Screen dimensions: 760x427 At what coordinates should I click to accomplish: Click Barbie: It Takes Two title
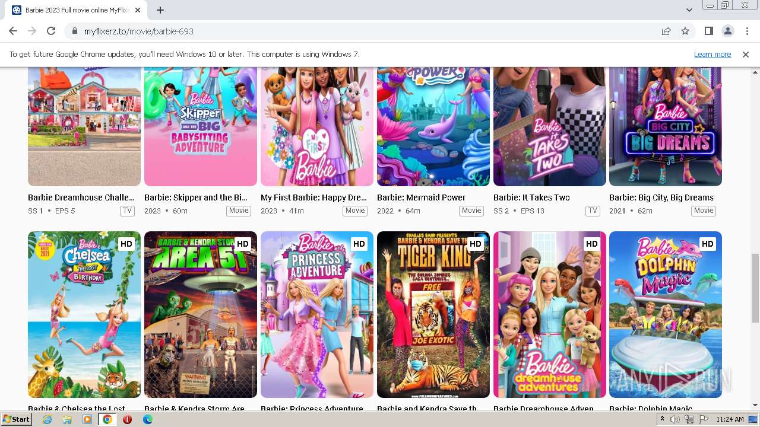pos(531,197)
